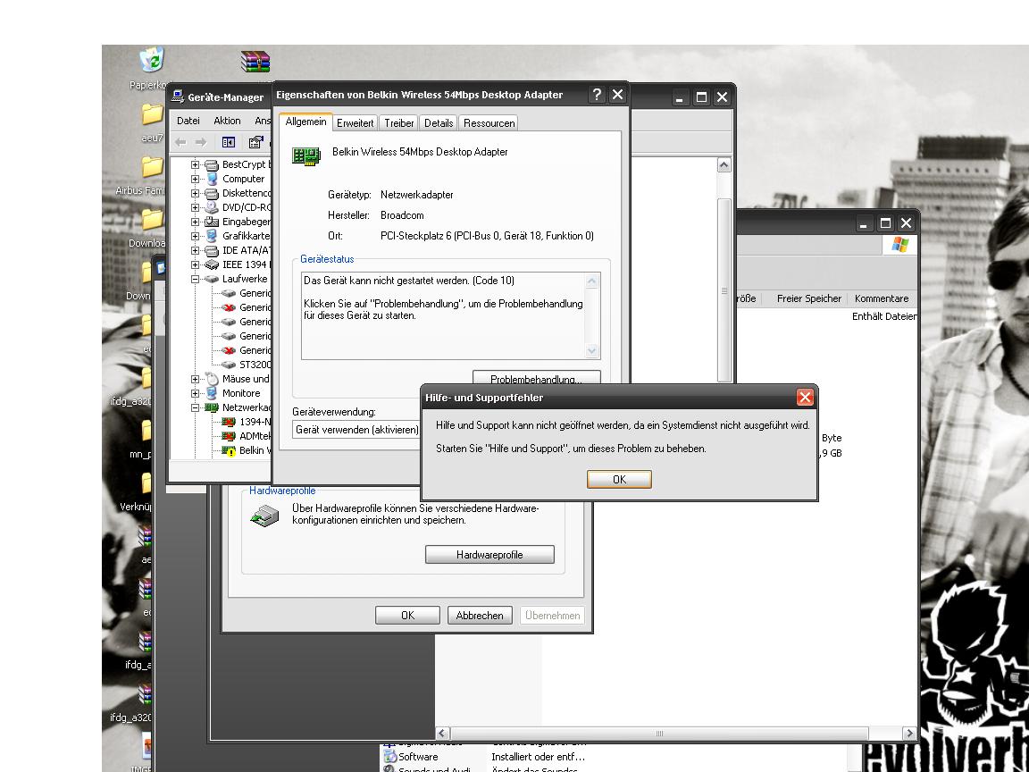The width and height of the screenshot is (1029, 772).
Task: Expand the Monitore node with its plus box
Action: click(195, 394)
